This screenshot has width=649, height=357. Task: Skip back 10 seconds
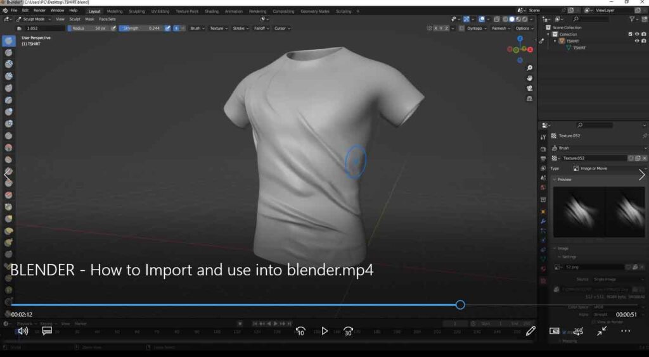(x=300, y=331)
